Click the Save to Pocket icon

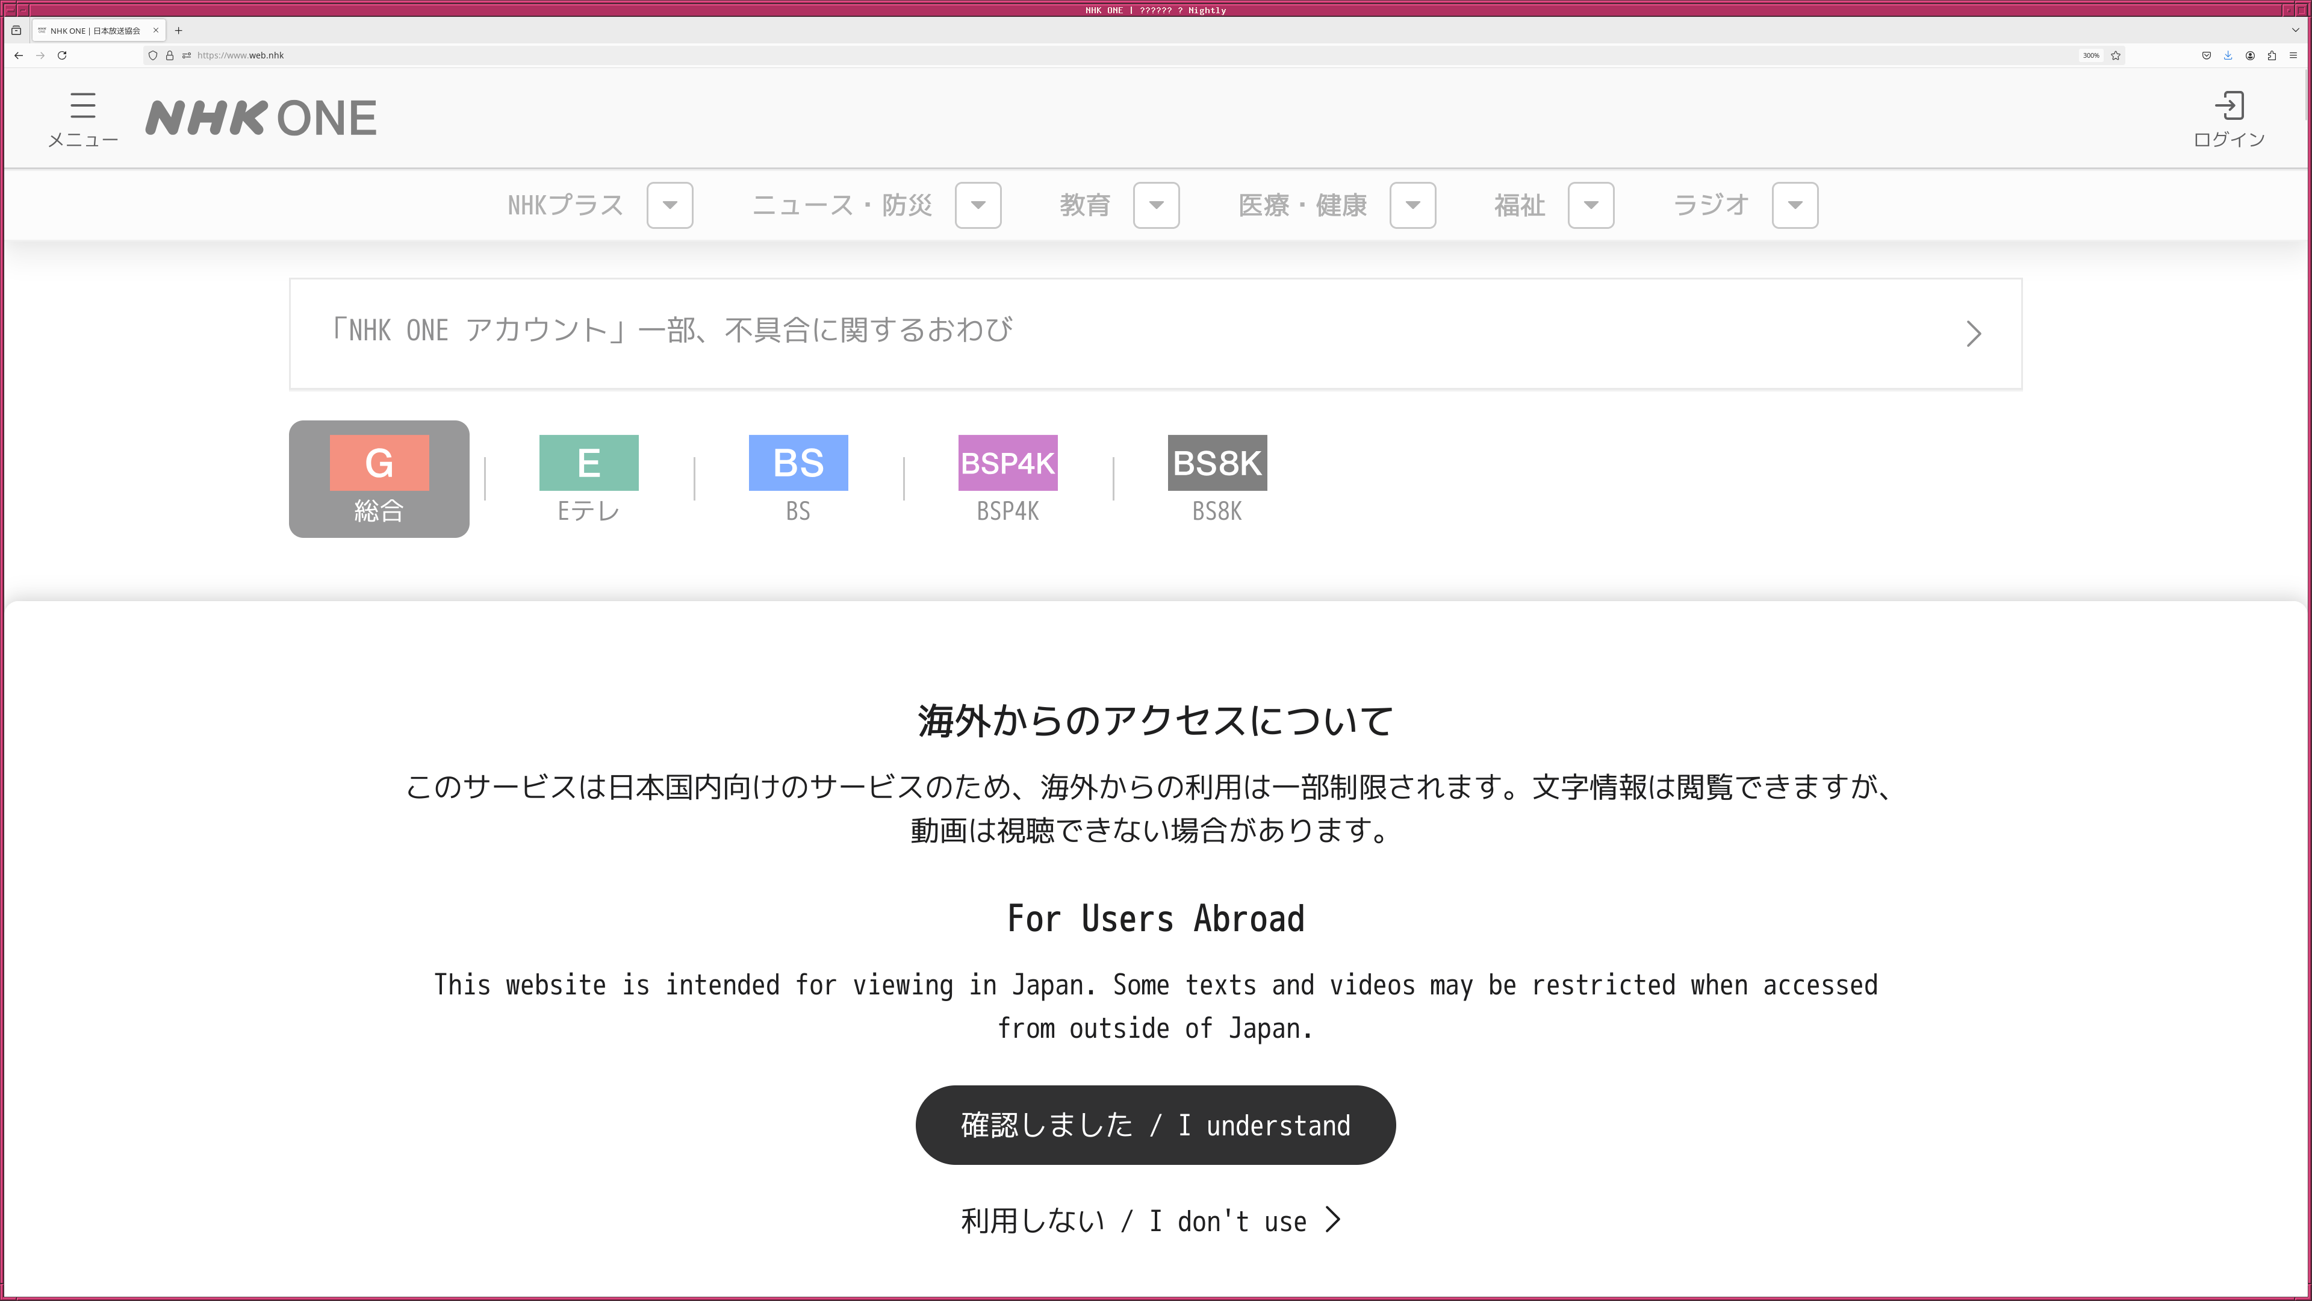pos(2206,55)
